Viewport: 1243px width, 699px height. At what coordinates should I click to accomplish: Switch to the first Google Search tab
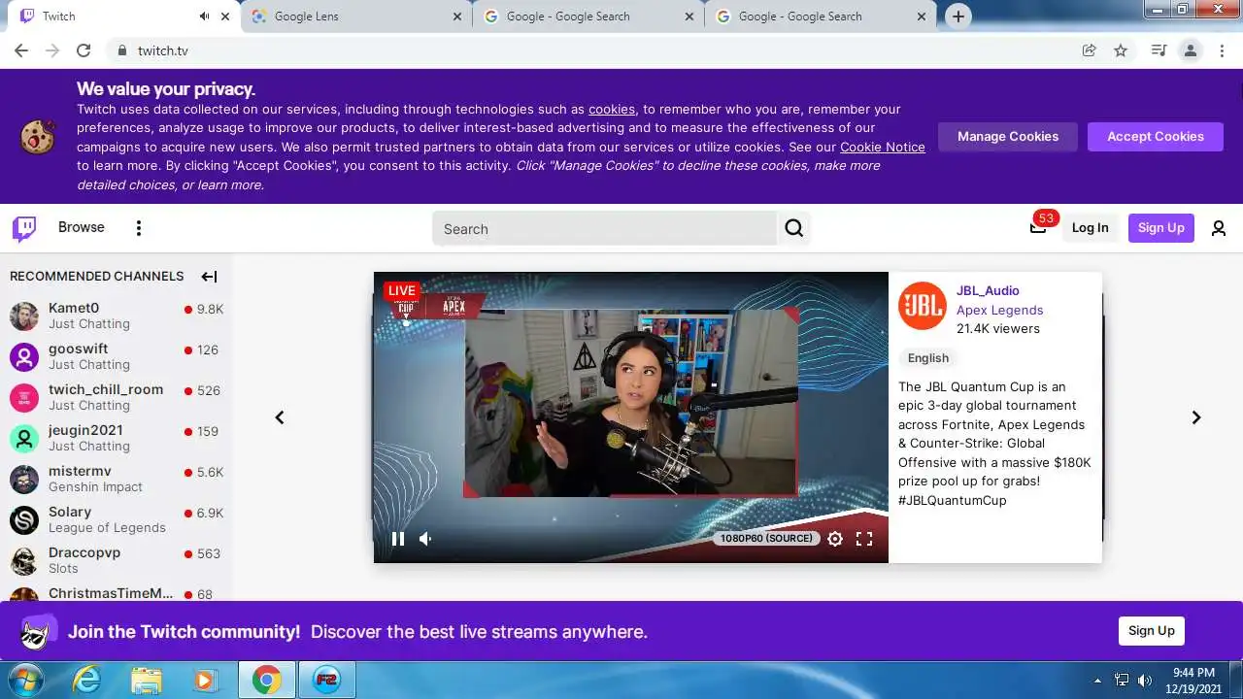pyautogui.click(x=588, y=17)
